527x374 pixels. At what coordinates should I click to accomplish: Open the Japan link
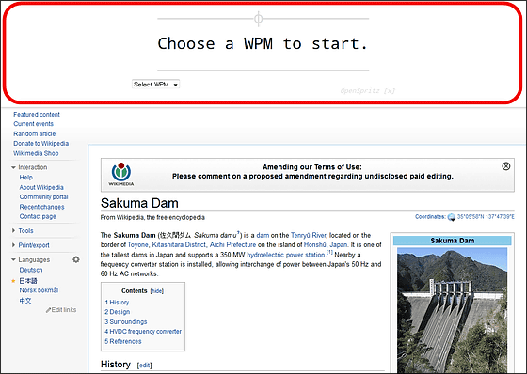coord(339,244)
